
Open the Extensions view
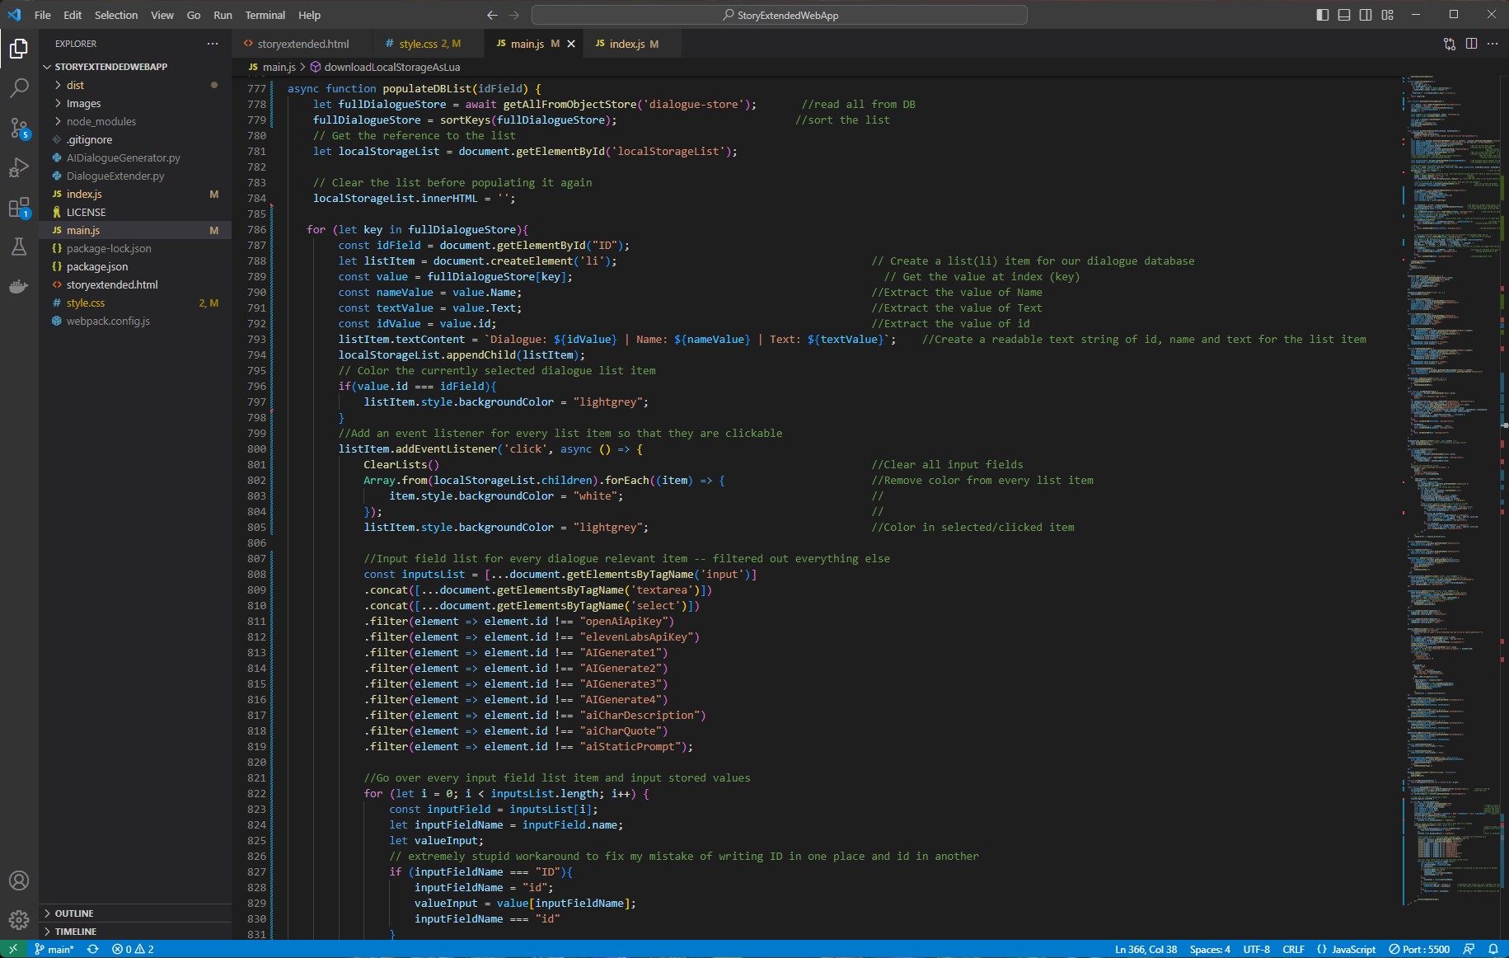19,208
